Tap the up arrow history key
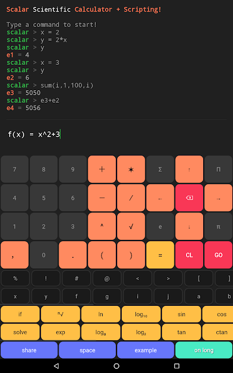Image resolution: width=233 pixels, height=373 pixels. click(x=189, y=169)
